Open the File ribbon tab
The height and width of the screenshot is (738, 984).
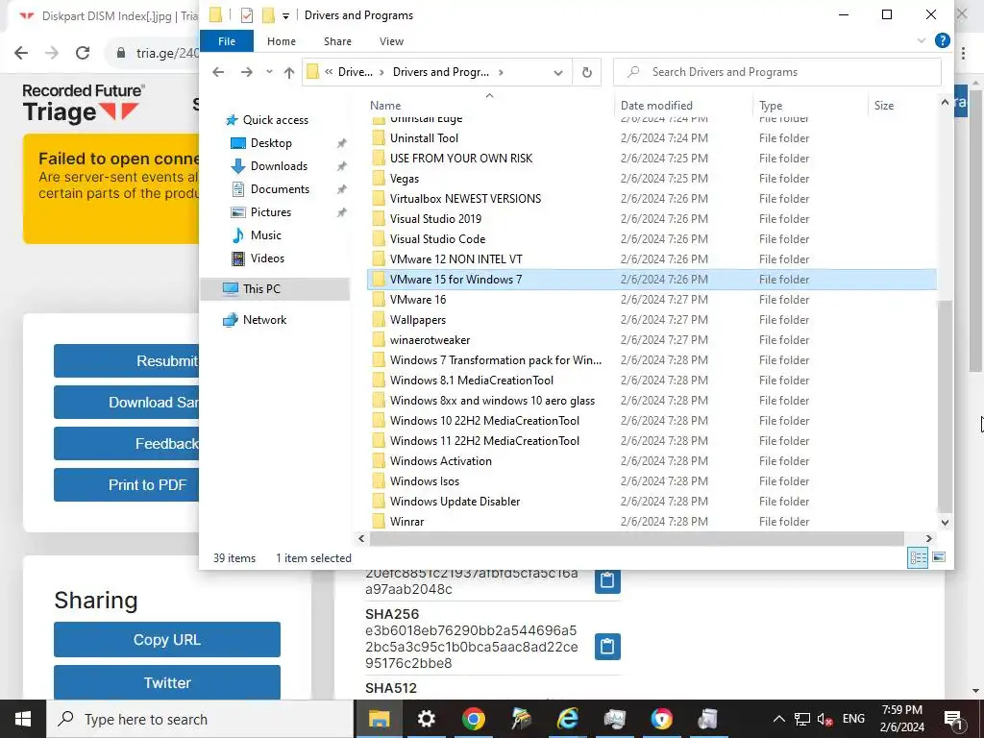click(227, 41)
